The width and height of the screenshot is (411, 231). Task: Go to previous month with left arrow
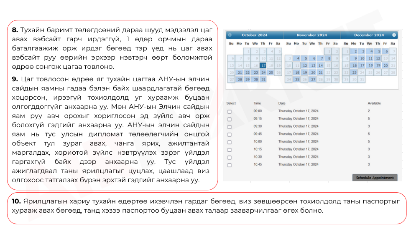230,35
